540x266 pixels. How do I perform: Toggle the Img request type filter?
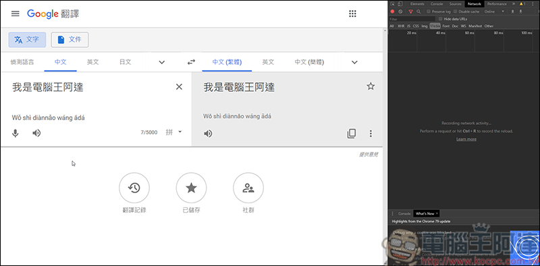[425, 26]
